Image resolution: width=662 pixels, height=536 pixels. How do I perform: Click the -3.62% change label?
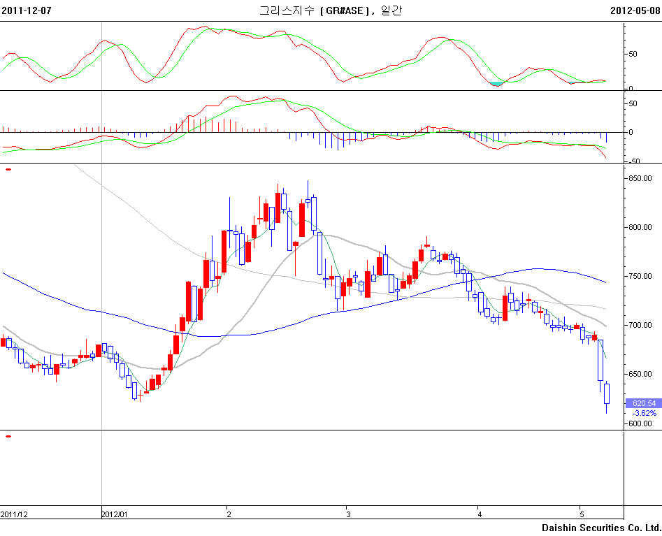point(642,413)
